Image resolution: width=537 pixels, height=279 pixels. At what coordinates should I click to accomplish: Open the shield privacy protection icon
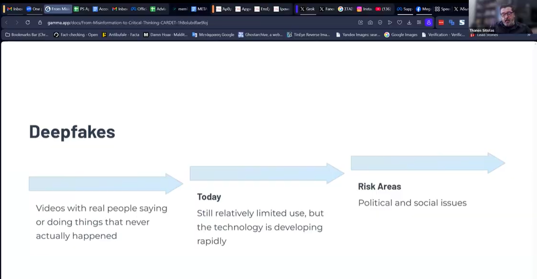(380, 23)
